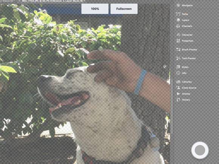Image resolution: width=219 pixels, height=164 pixels.
Task: Open the Character panel icon
Action: pos(178,35)
